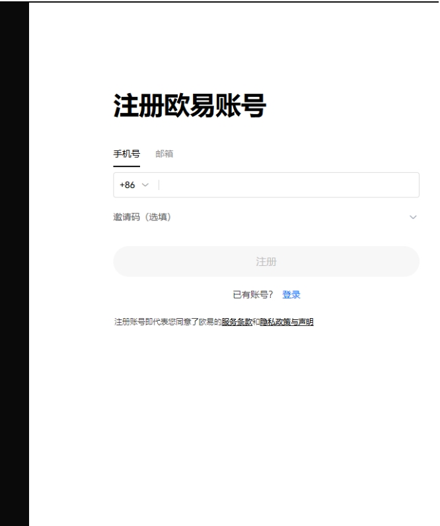The height and width of the screenshot is (526, 440).
Task: Open the +86 country code dropdown
Action: click(134, 185)
